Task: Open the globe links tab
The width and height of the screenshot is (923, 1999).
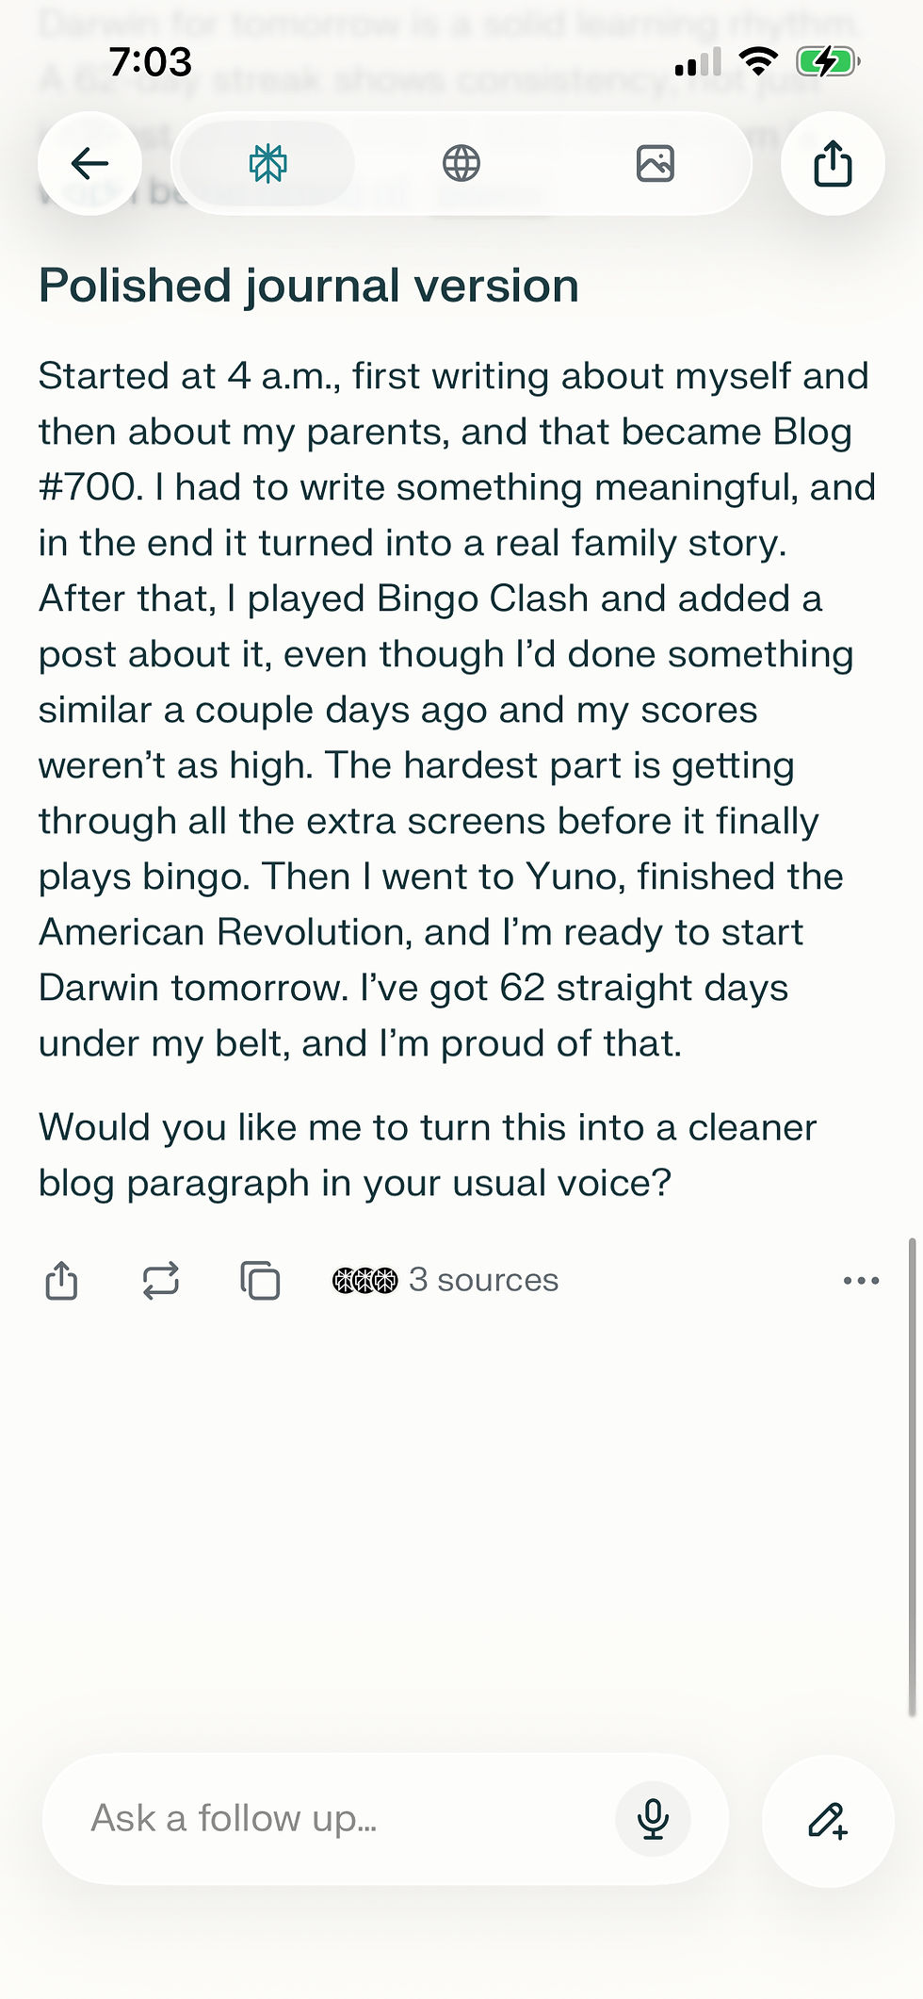Action: (x=461, y=164)
